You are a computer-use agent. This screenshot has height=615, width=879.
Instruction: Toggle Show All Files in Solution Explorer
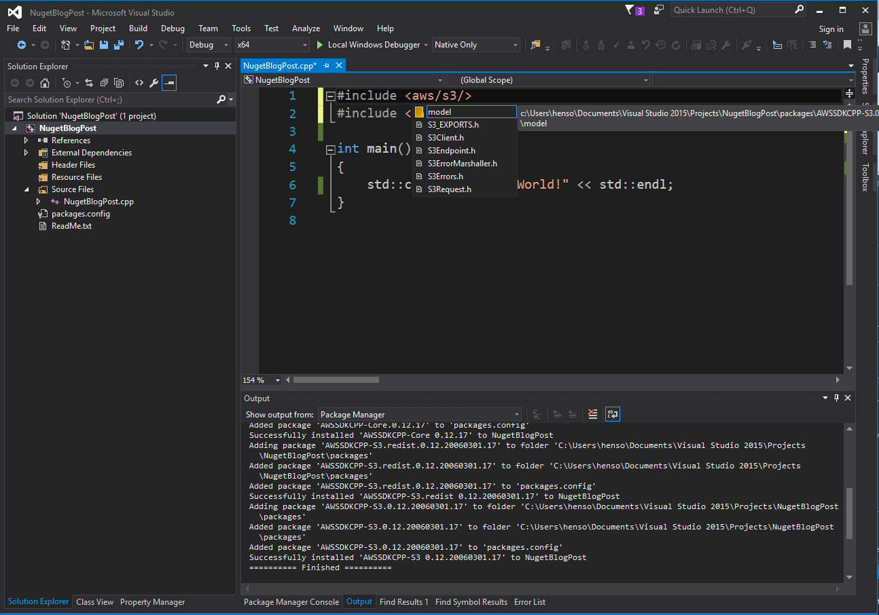tap(119, 83)
